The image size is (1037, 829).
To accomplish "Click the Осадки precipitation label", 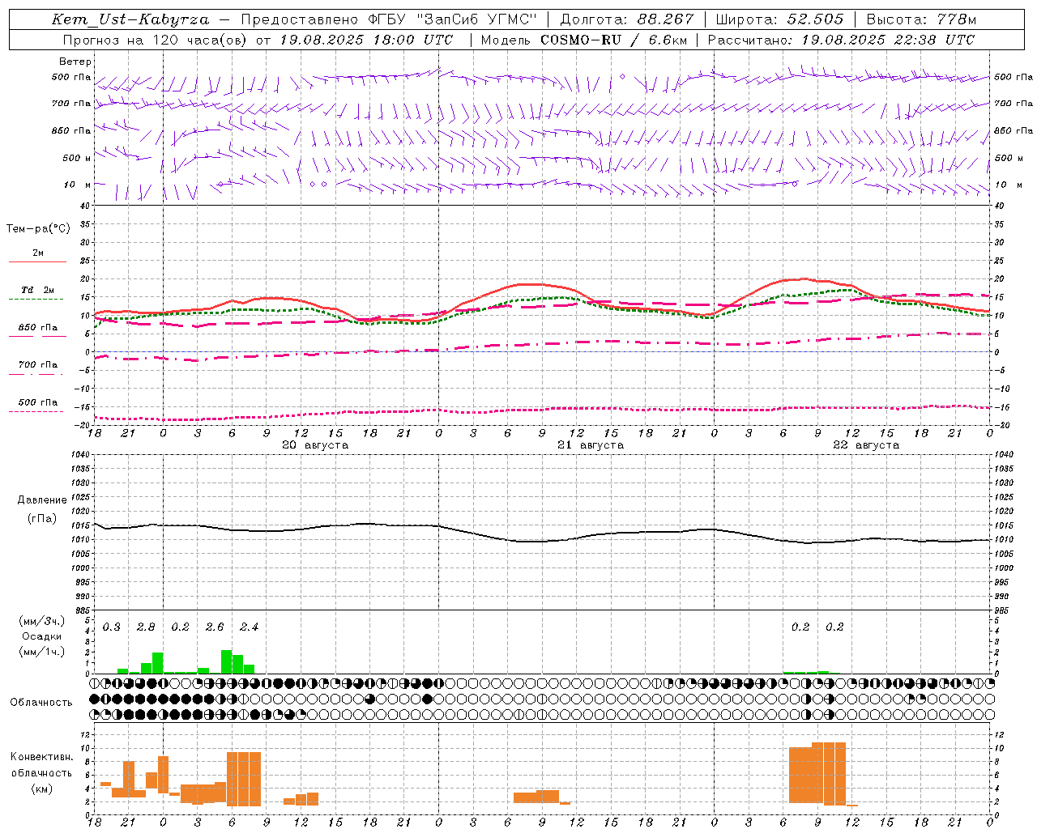I will click(x=41, y=636).
